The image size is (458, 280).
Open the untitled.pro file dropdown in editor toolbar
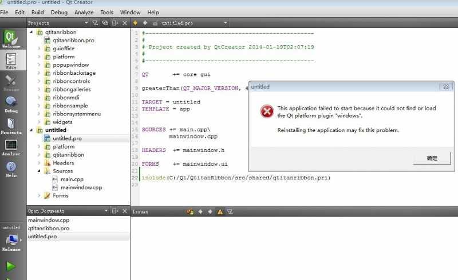225,23
